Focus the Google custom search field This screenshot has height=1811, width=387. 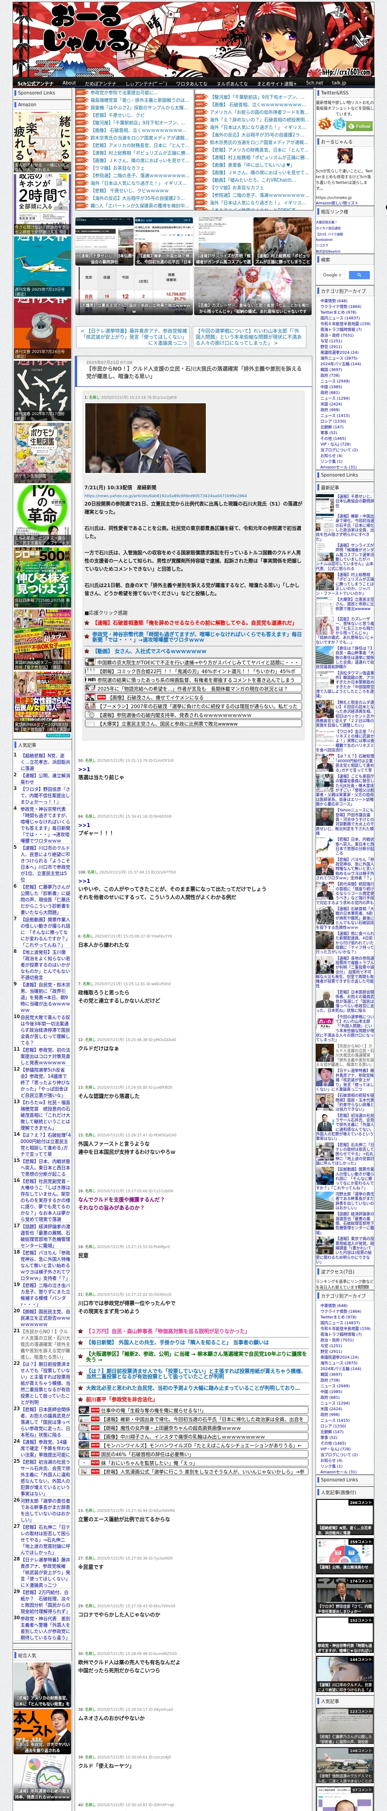point(332,275)
